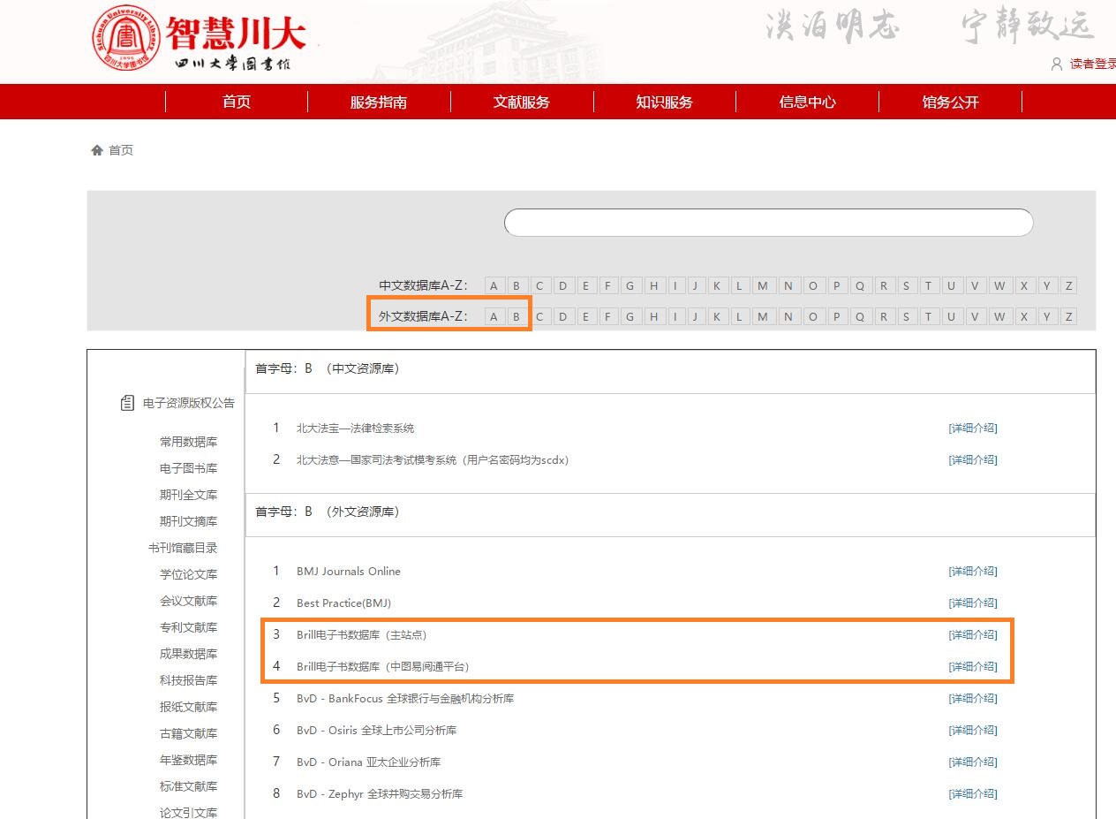
Task: Open the 电子资源版权公告 sidebar link
Action: pyautogui.click(x=189, y=403)
